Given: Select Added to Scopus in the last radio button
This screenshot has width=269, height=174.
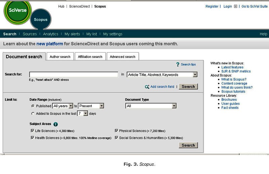Looking at the screenshot, I should [x=33, y=114].
